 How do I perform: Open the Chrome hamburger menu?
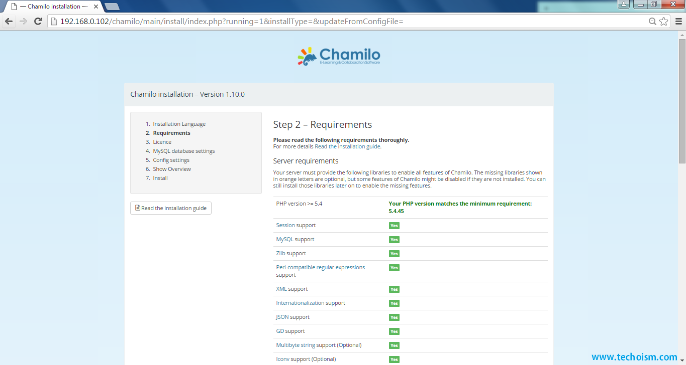[x=678, y=21]
